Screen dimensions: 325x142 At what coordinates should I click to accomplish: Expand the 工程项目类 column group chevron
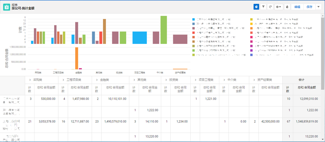(63, 80)
